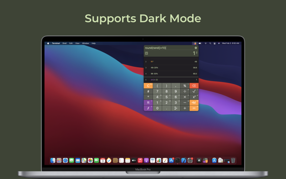This screenshot has height=179, width=286.
Task: Click the calculator icon in the menu bar
Action: (195, 43)
